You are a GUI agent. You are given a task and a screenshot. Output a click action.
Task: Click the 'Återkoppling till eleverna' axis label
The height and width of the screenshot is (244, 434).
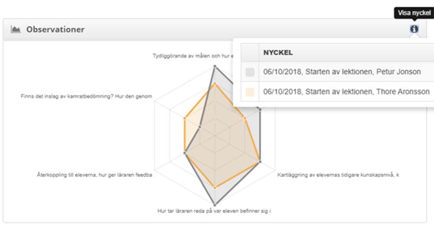94,175
